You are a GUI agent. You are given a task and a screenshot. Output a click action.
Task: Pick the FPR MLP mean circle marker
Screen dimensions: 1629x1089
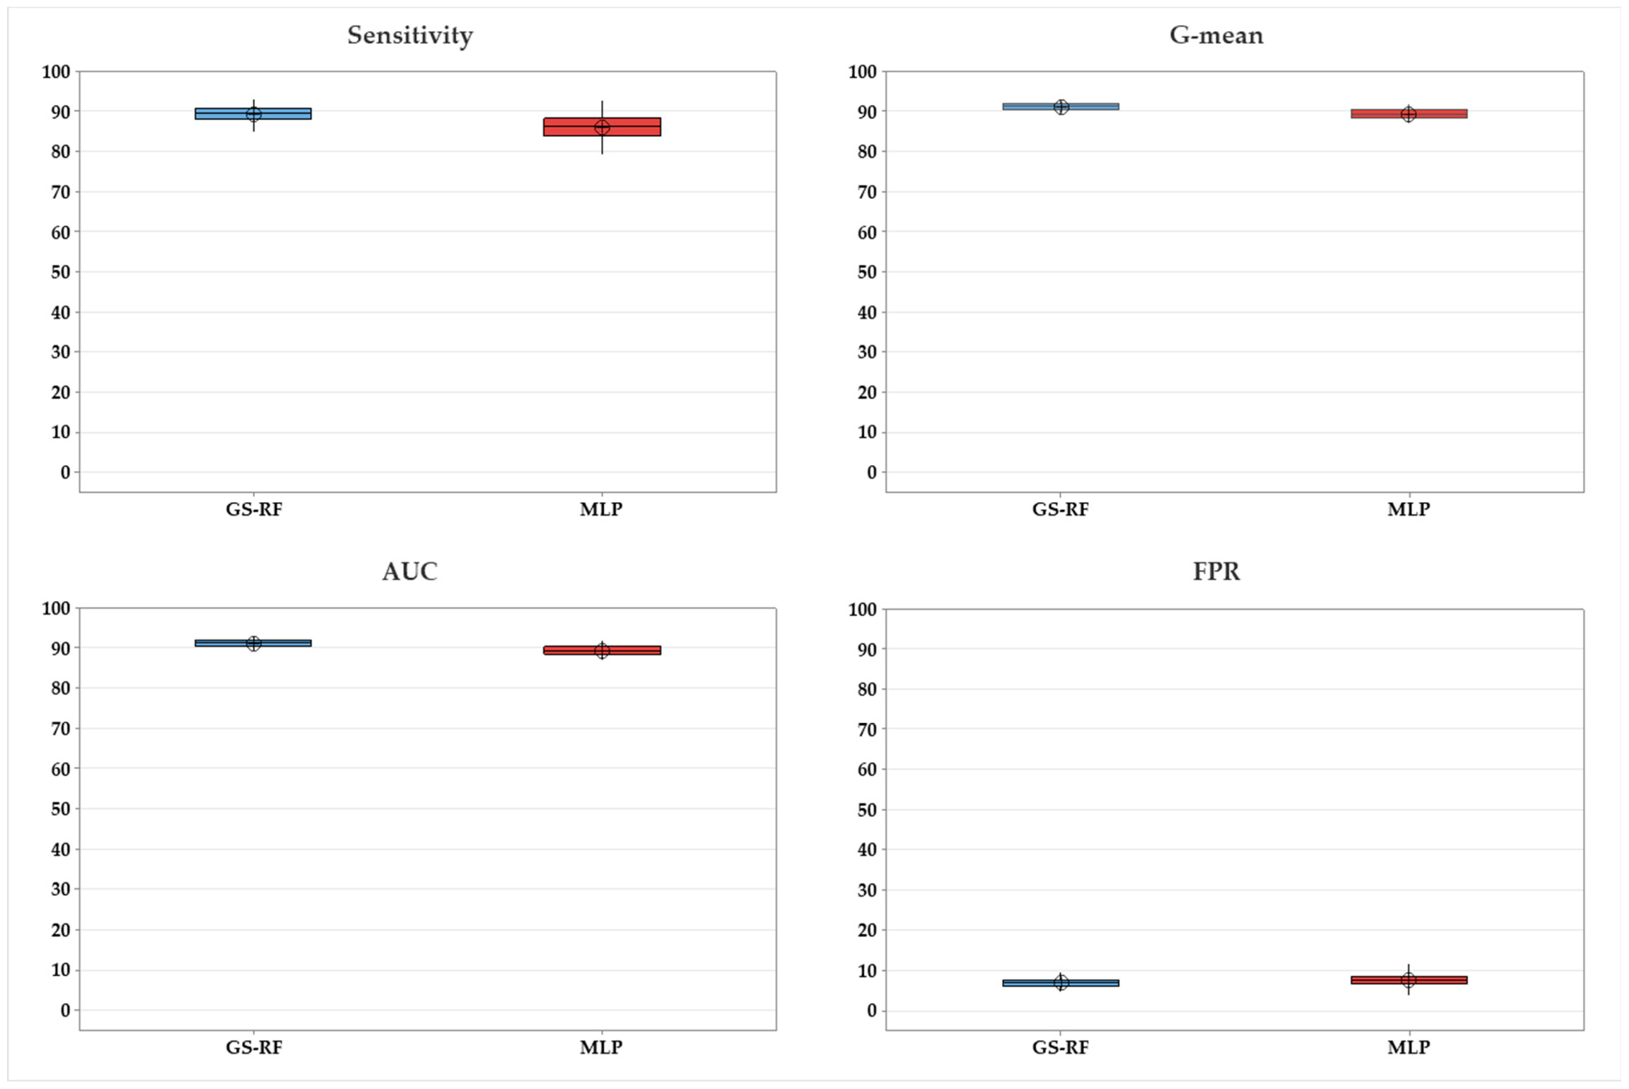pos(1408,980)
